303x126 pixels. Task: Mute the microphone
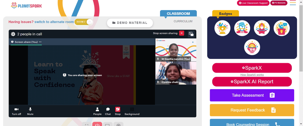tap(30, 111)
